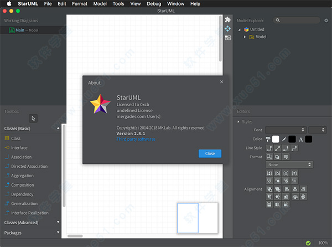Viewport: 332px width, 247px height.
Task: Open the Font size dropdown
Action: click(317, 130)
